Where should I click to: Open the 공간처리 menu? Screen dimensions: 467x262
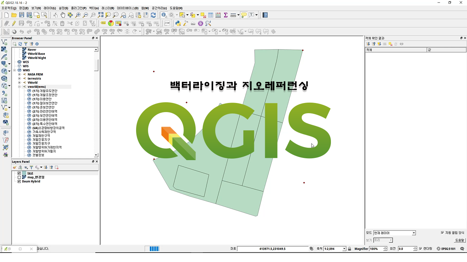[x=159, y=8]
